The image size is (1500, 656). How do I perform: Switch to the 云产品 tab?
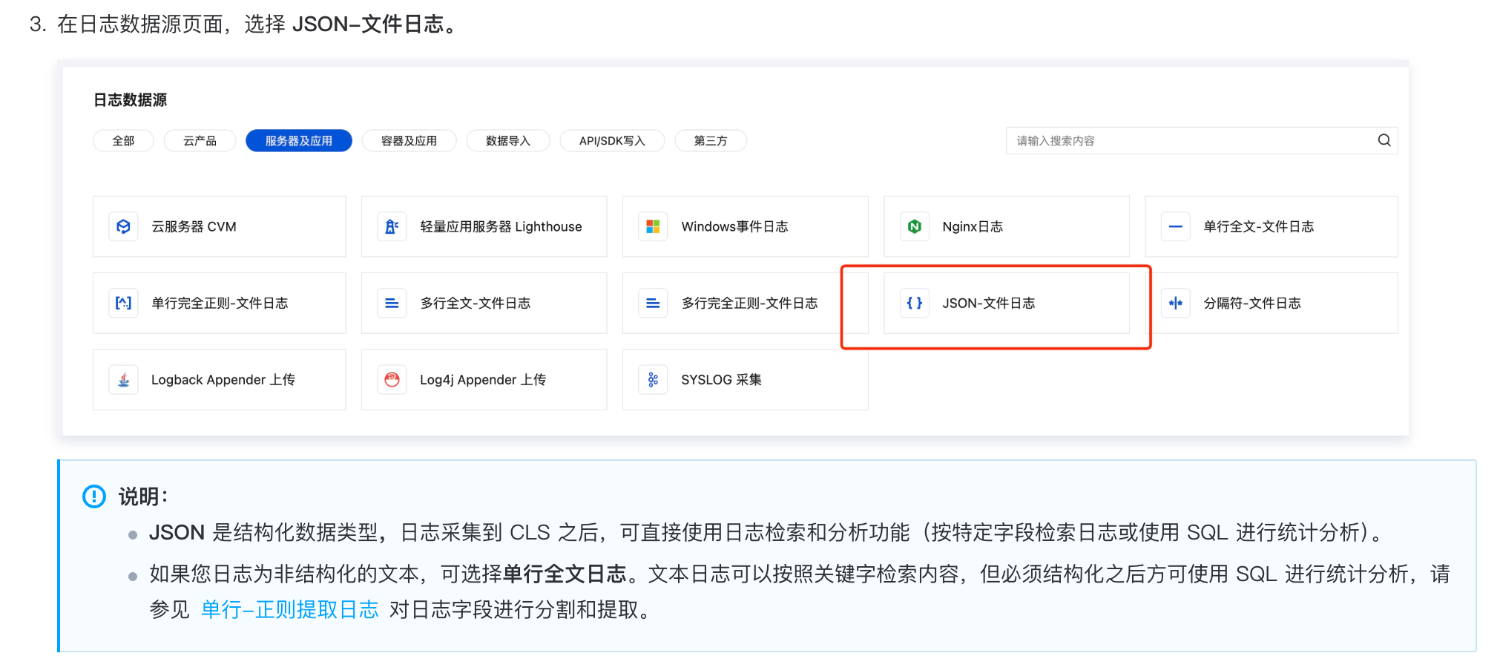pos(200,140)
